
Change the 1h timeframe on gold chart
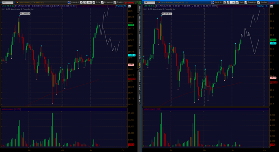pyautogui.click(x=89, y=2)
